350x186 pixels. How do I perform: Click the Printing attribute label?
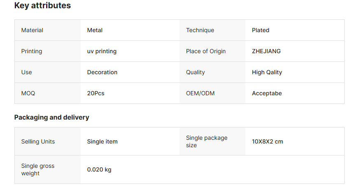point(32,51)
